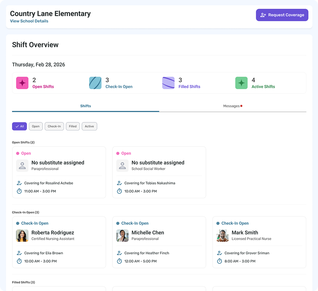
Task: Click the name Roberta Rodriguez
Action: click(x=53, y=233)
